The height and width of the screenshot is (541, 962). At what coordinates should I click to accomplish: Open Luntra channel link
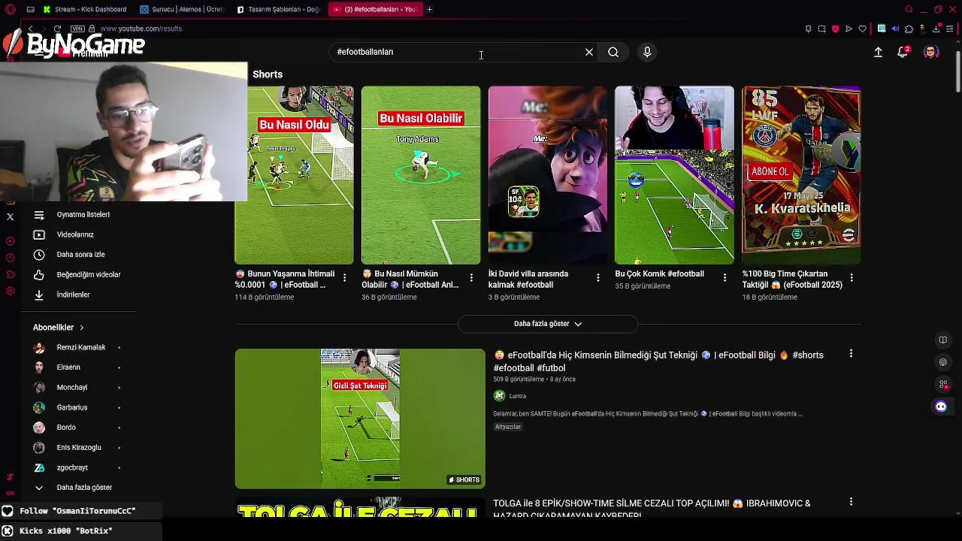[x=518, y=396]
